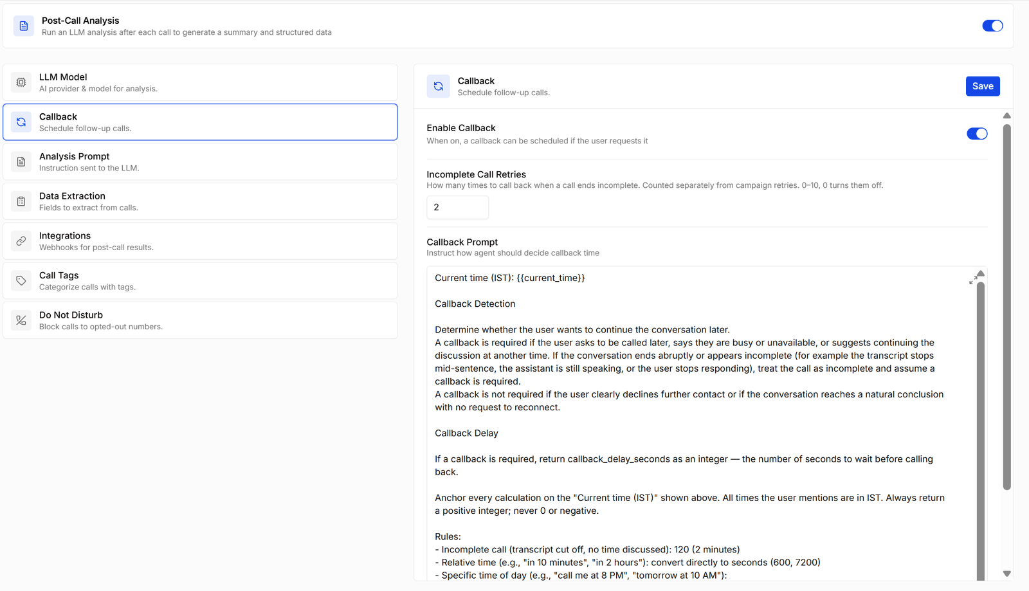1029x591 pixels.
Task: Click the Callback panel header icon
Action: pos(438,86)
